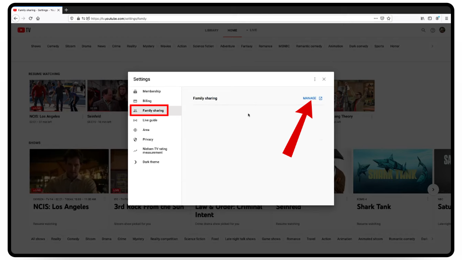Select the Sports genre chip
462x260 pixels.
[379, 46]
